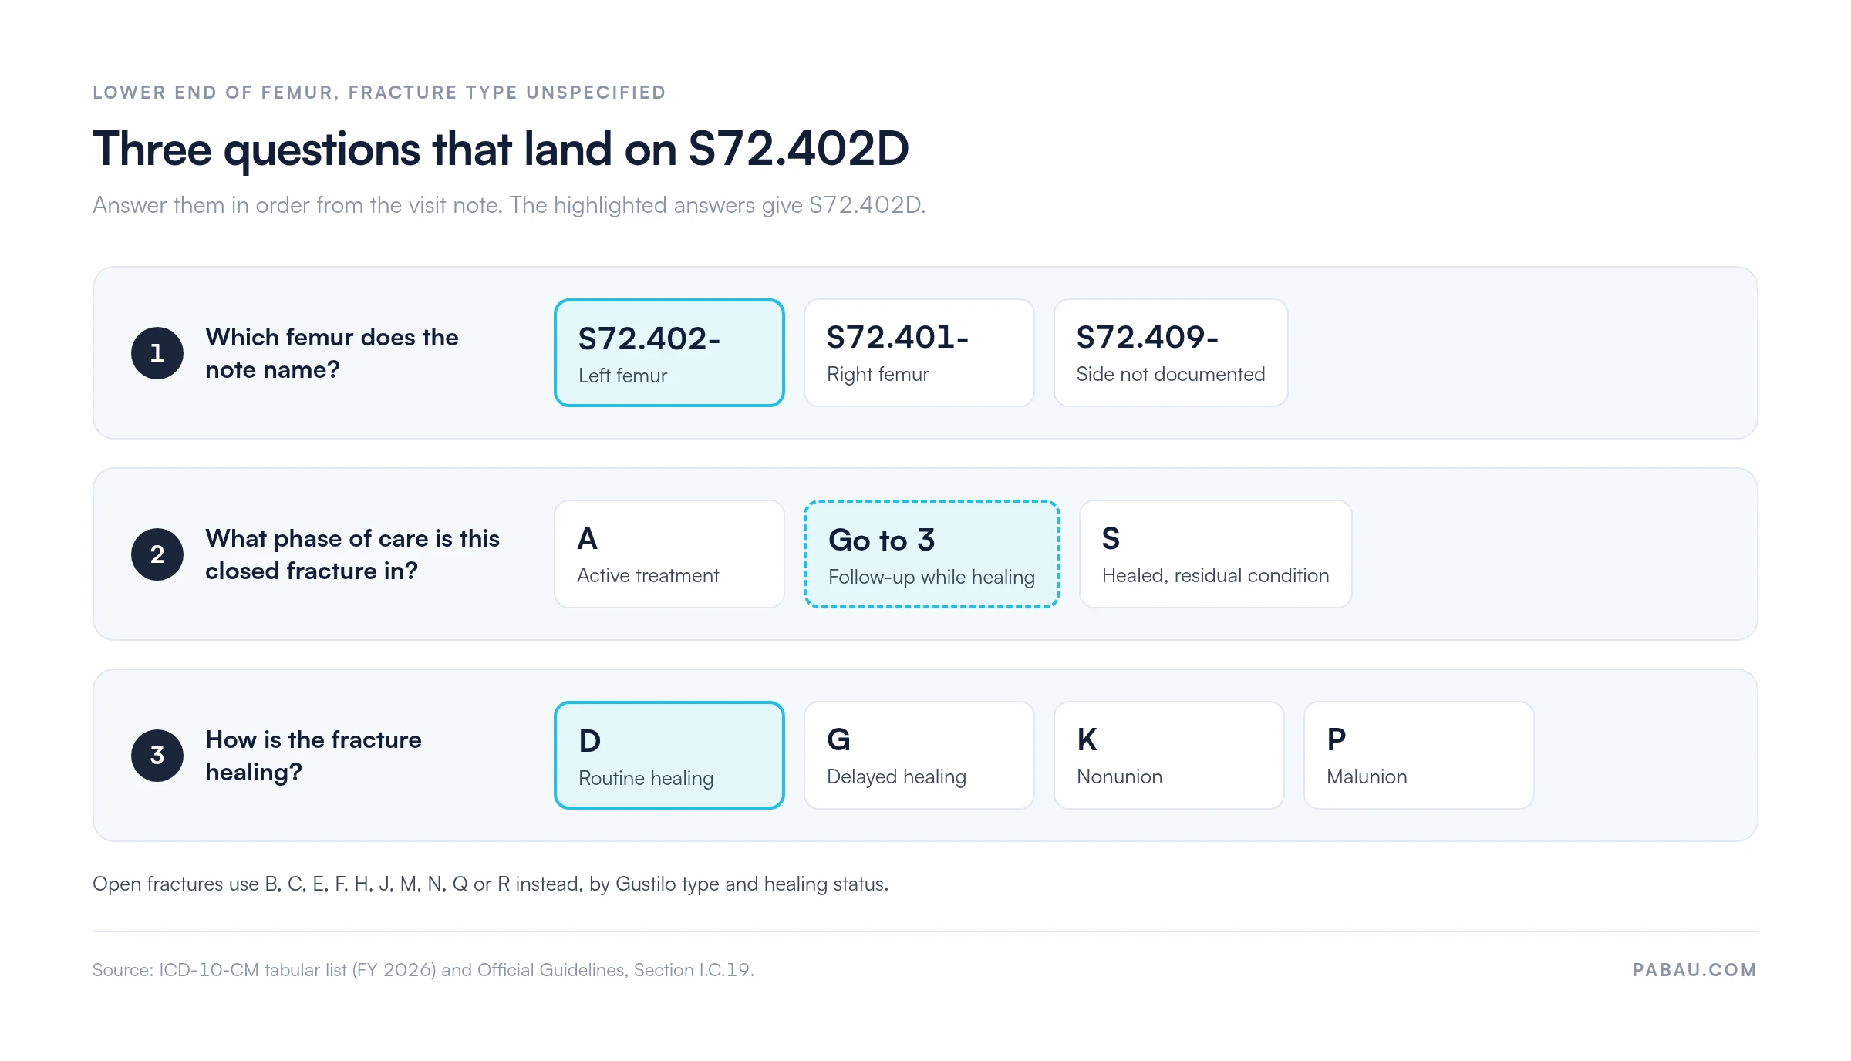
Task: Click the 'What phase of care' question text
Action: 352,554
